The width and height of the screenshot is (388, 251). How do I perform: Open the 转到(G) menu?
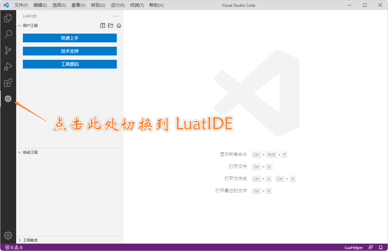(98, 5)
